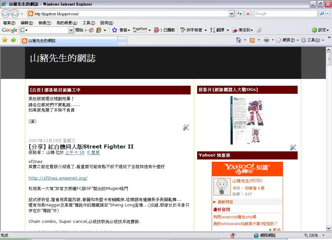Viewport: 332px width, 240px height.
Task: Click the wrench edit icon below announcement
Action: (186, 127)
